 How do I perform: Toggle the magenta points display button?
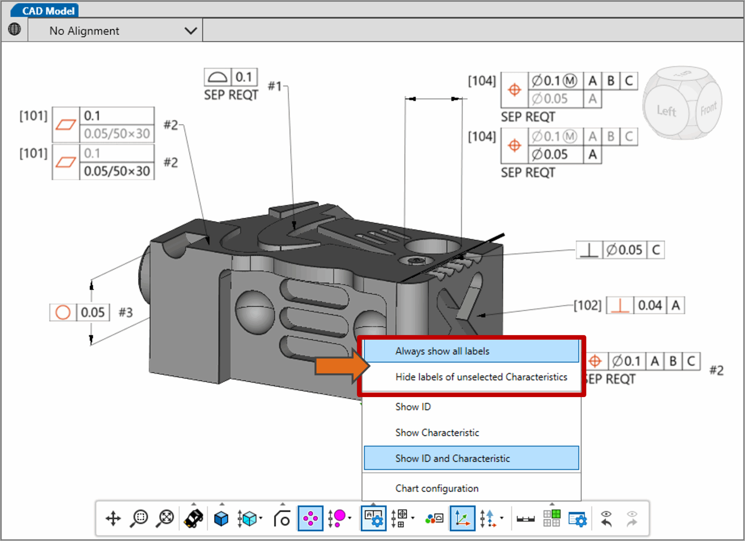pos(310,518)
